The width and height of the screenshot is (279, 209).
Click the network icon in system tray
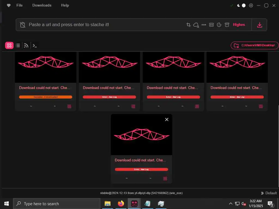coord(237,204)
